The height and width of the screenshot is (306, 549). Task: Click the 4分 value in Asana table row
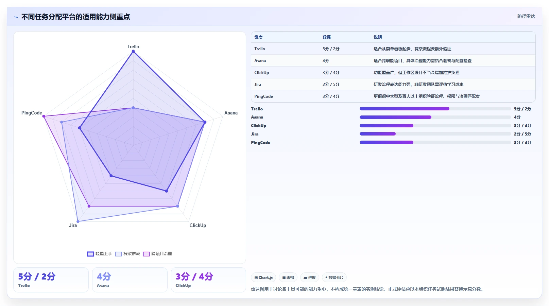pos(326,61)
